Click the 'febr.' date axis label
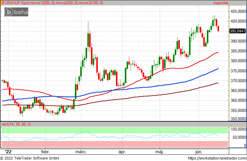 click(45, 152)
